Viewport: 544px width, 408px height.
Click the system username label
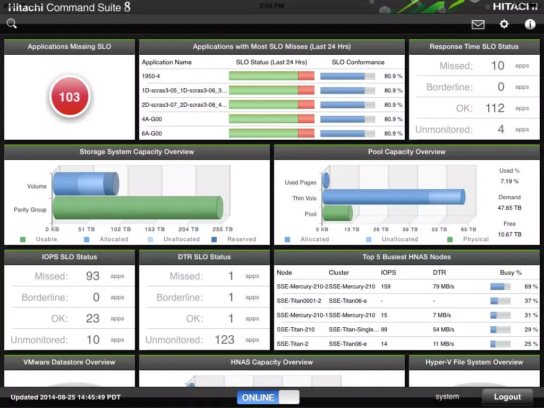[x=447, y=396]
